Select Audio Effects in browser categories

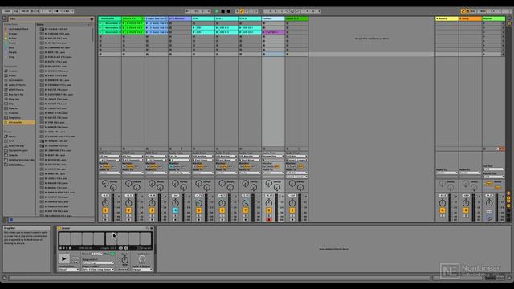click(16, 85)
